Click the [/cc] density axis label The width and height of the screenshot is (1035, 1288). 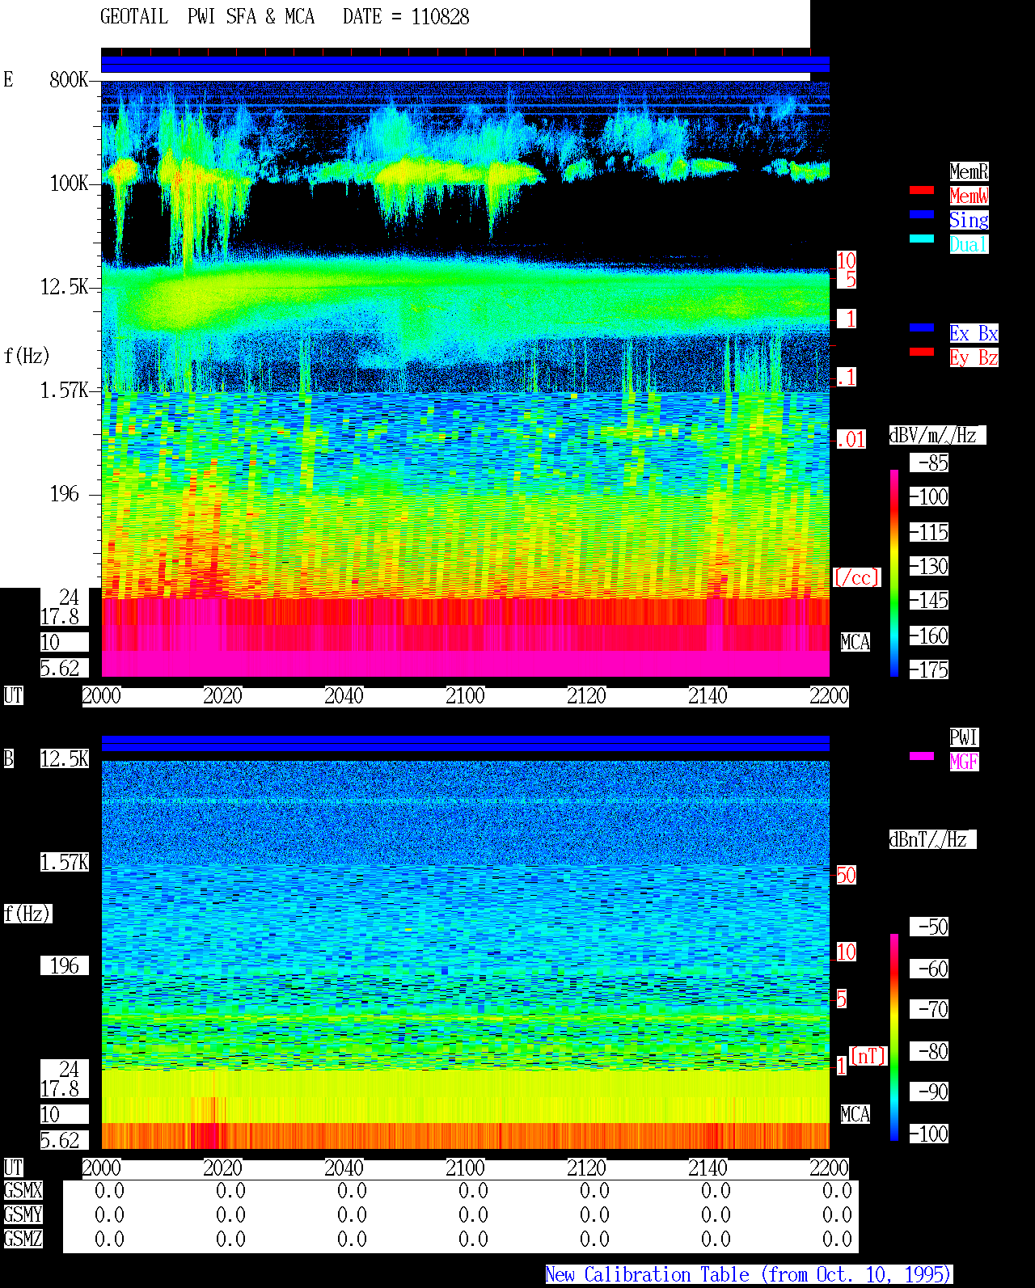pyautogui.click(x=856, y=578)
